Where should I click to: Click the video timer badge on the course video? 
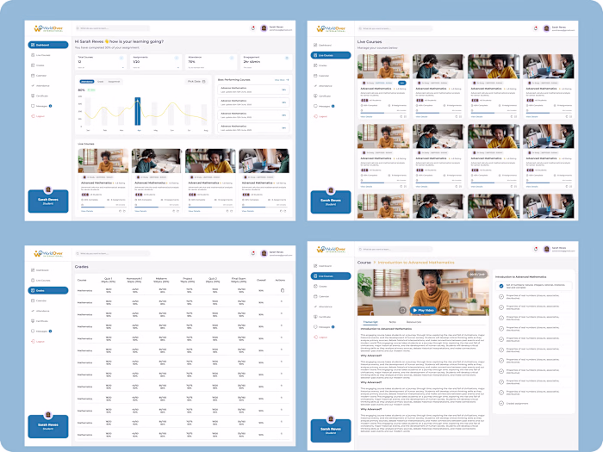tap(477, 275)
